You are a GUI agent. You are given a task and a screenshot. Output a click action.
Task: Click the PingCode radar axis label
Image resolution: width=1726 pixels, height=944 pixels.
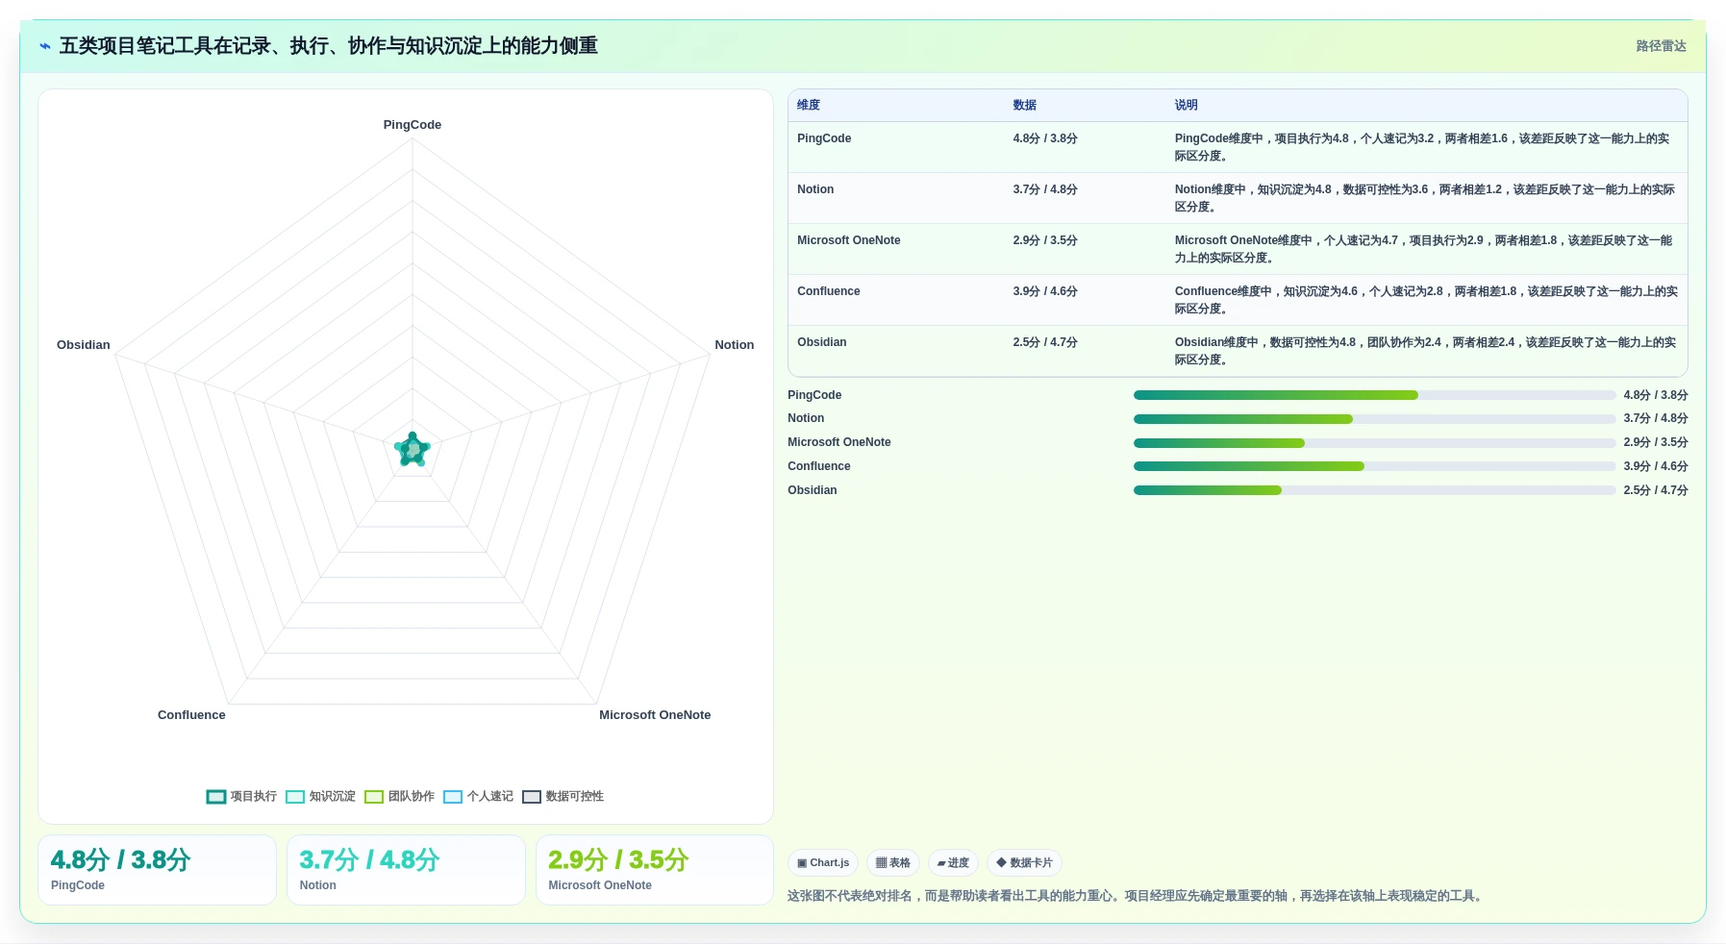coord(413,125)
